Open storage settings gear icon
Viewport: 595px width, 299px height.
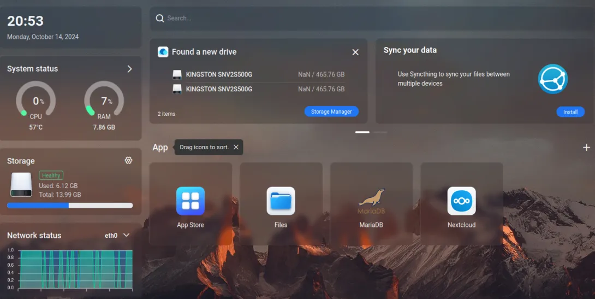[x=129, y=160]
